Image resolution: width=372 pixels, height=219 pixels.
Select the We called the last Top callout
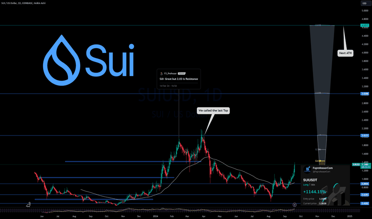(x=213, y=111)
